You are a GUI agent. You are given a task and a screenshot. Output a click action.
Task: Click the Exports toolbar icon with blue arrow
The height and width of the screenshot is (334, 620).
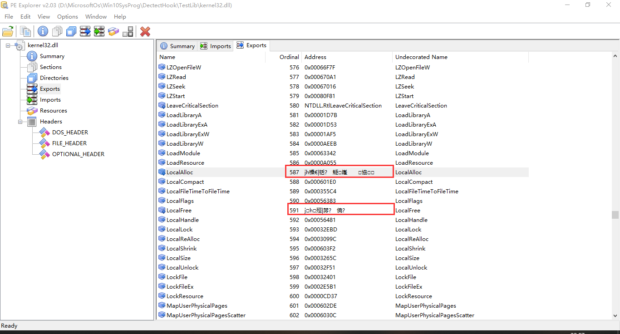[x=85, y=31]
